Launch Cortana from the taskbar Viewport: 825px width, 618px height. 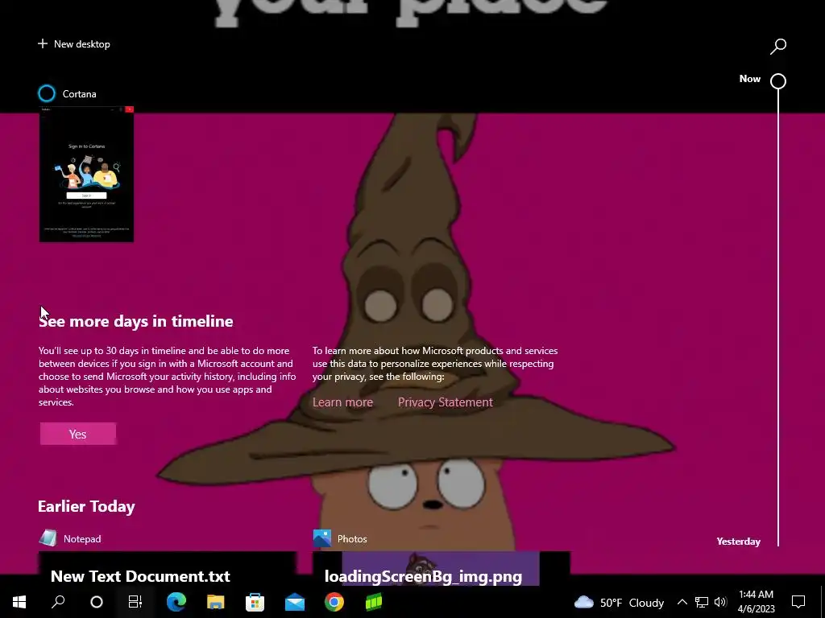click(x=97, y=602)
